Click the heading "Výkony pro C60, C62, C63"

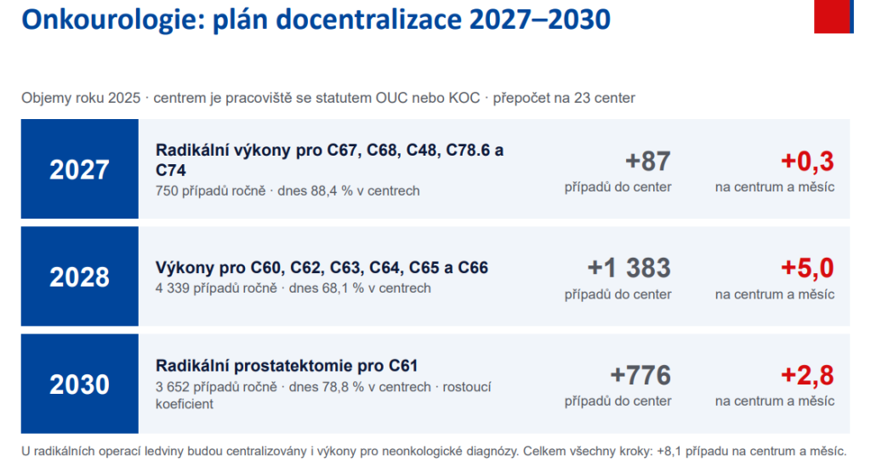pyautogui.click(x=322, y=268)
